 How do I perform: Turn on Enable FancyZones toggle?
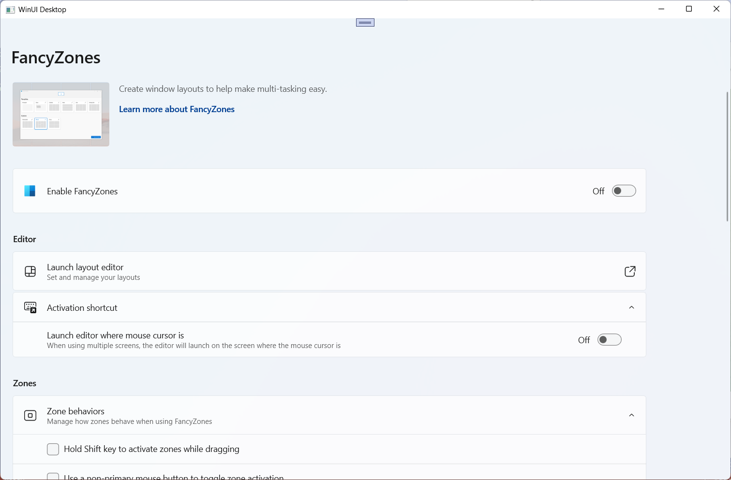(624, 191)
